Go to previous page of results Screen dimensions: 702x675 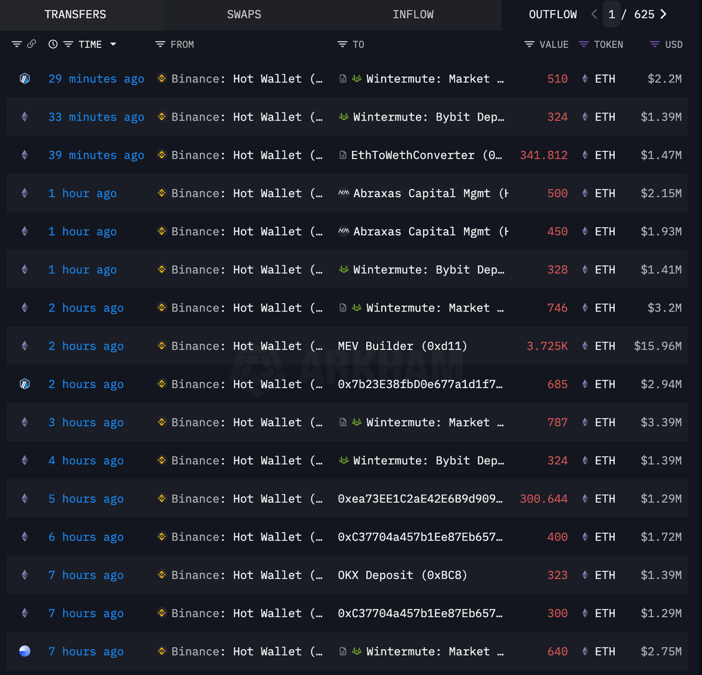pos(594,15)
